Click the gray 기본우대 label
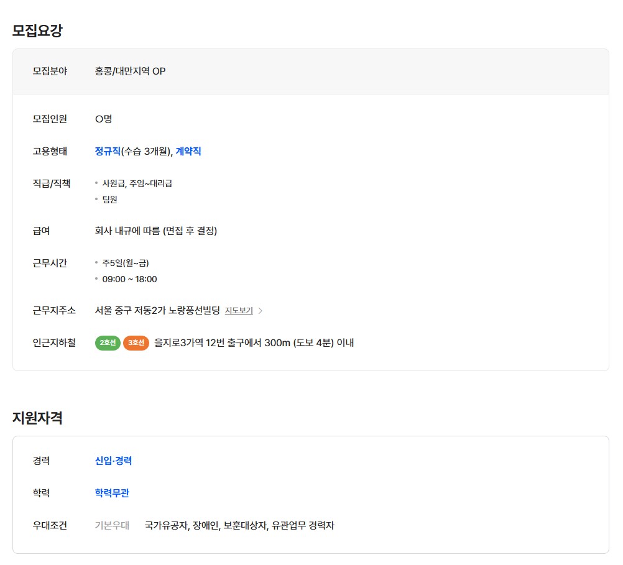Image resolution: width=623 pixels, height=565 pixels. pos(112,525)
